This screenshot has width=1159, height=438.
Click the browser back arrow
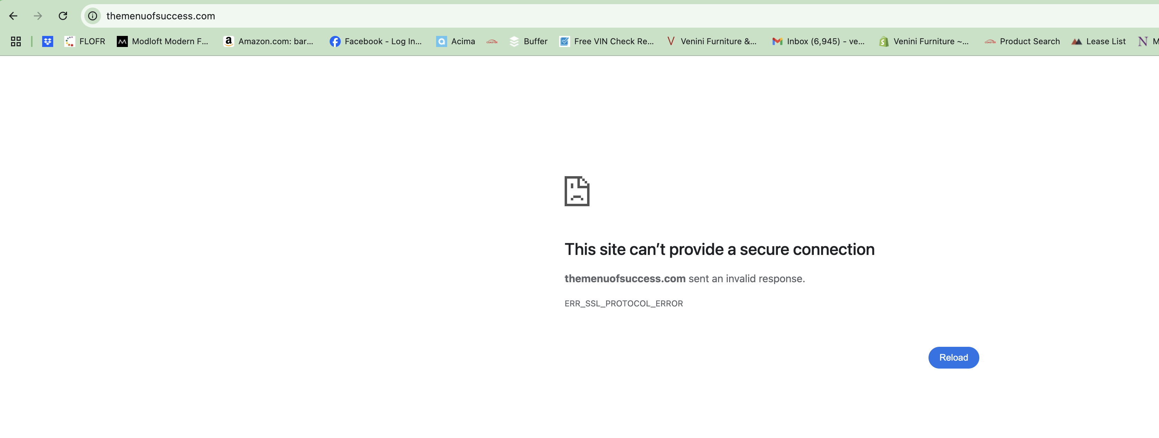[13, 16]
